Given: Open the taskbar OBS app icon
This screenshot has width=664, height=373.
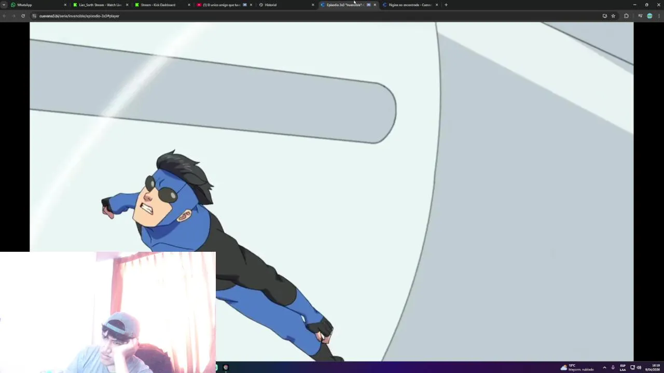Looking at the screenshot, I should [x=226, y=367].
